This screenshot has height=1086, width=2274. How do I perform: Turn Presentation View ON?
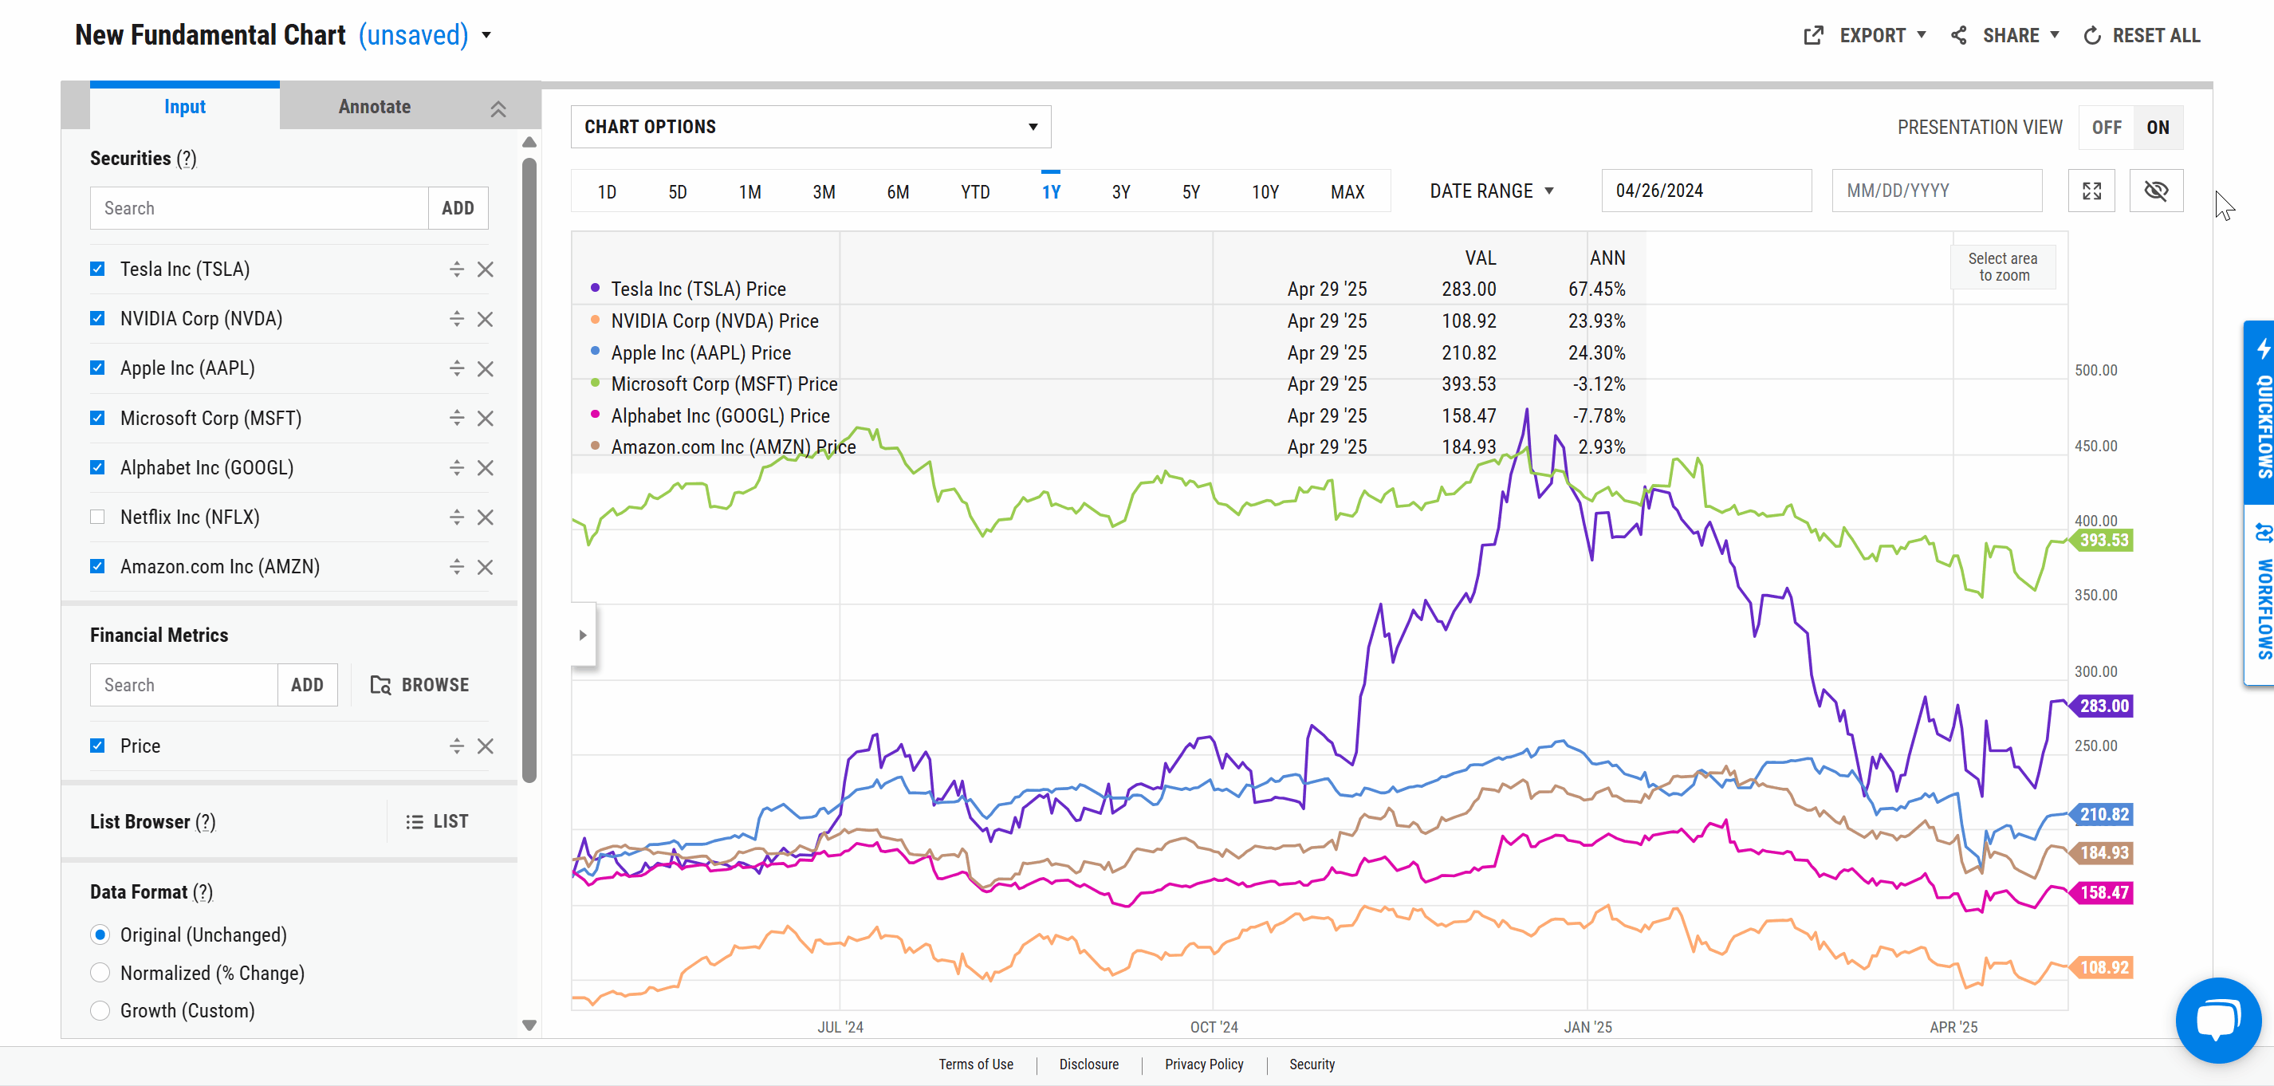point(2158,127)
